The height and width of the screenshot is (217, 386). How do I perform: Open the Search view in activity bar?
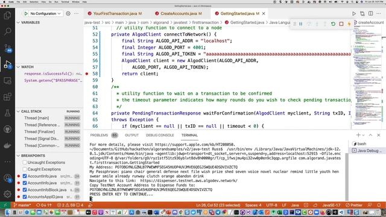7,31
